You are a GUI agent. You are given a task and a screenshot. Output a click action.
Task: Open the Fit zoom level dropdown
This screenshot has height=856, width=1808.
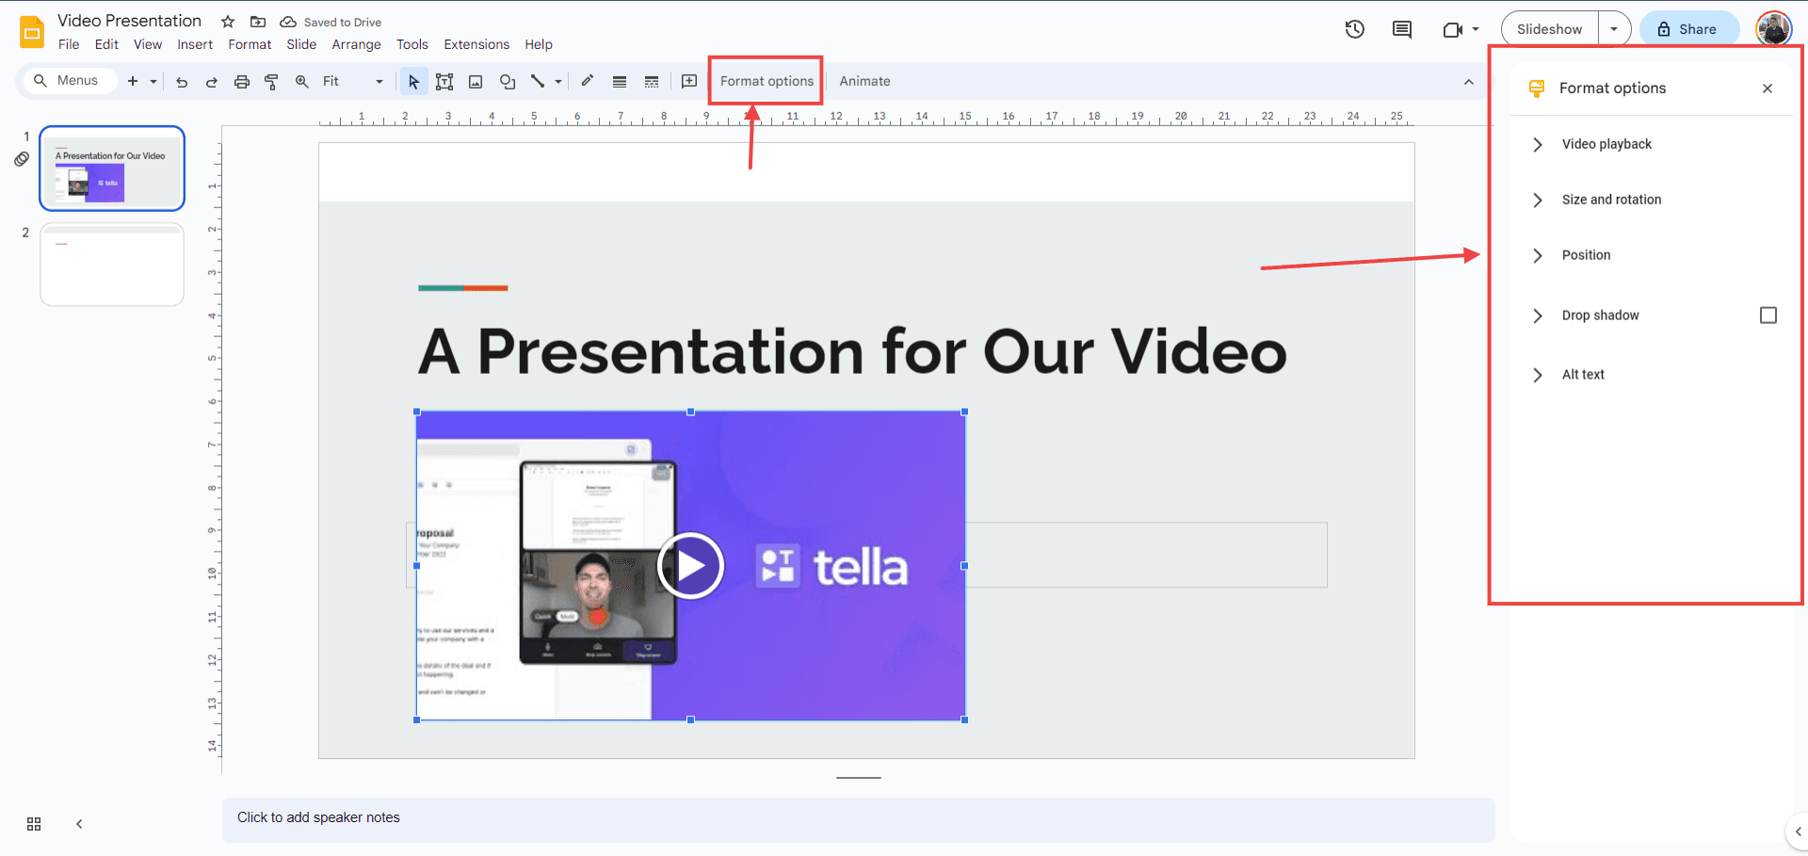pos(353,81)
